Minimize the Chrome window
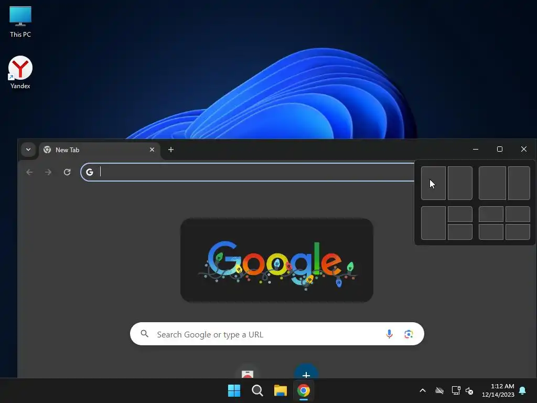Image resolution: width=537 pixels, height=403 pixels. (476, 149)
